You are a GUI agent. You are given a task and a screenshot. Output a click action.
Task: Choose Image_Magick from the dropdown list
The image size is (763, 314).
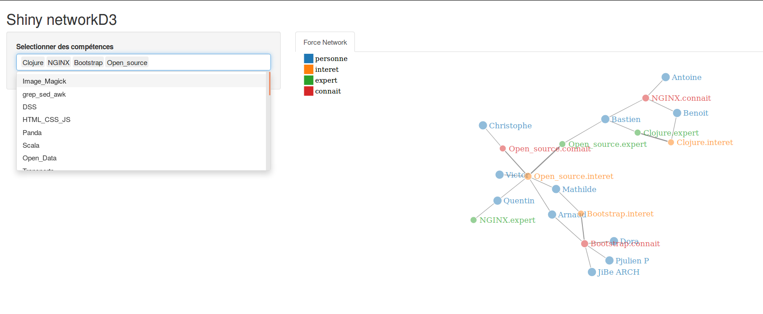141,81
